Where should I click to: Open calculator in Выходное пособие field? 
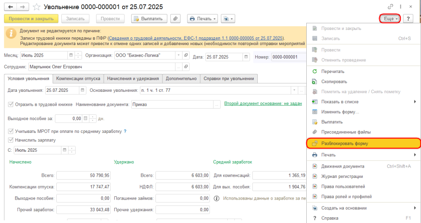pos(86,118)
